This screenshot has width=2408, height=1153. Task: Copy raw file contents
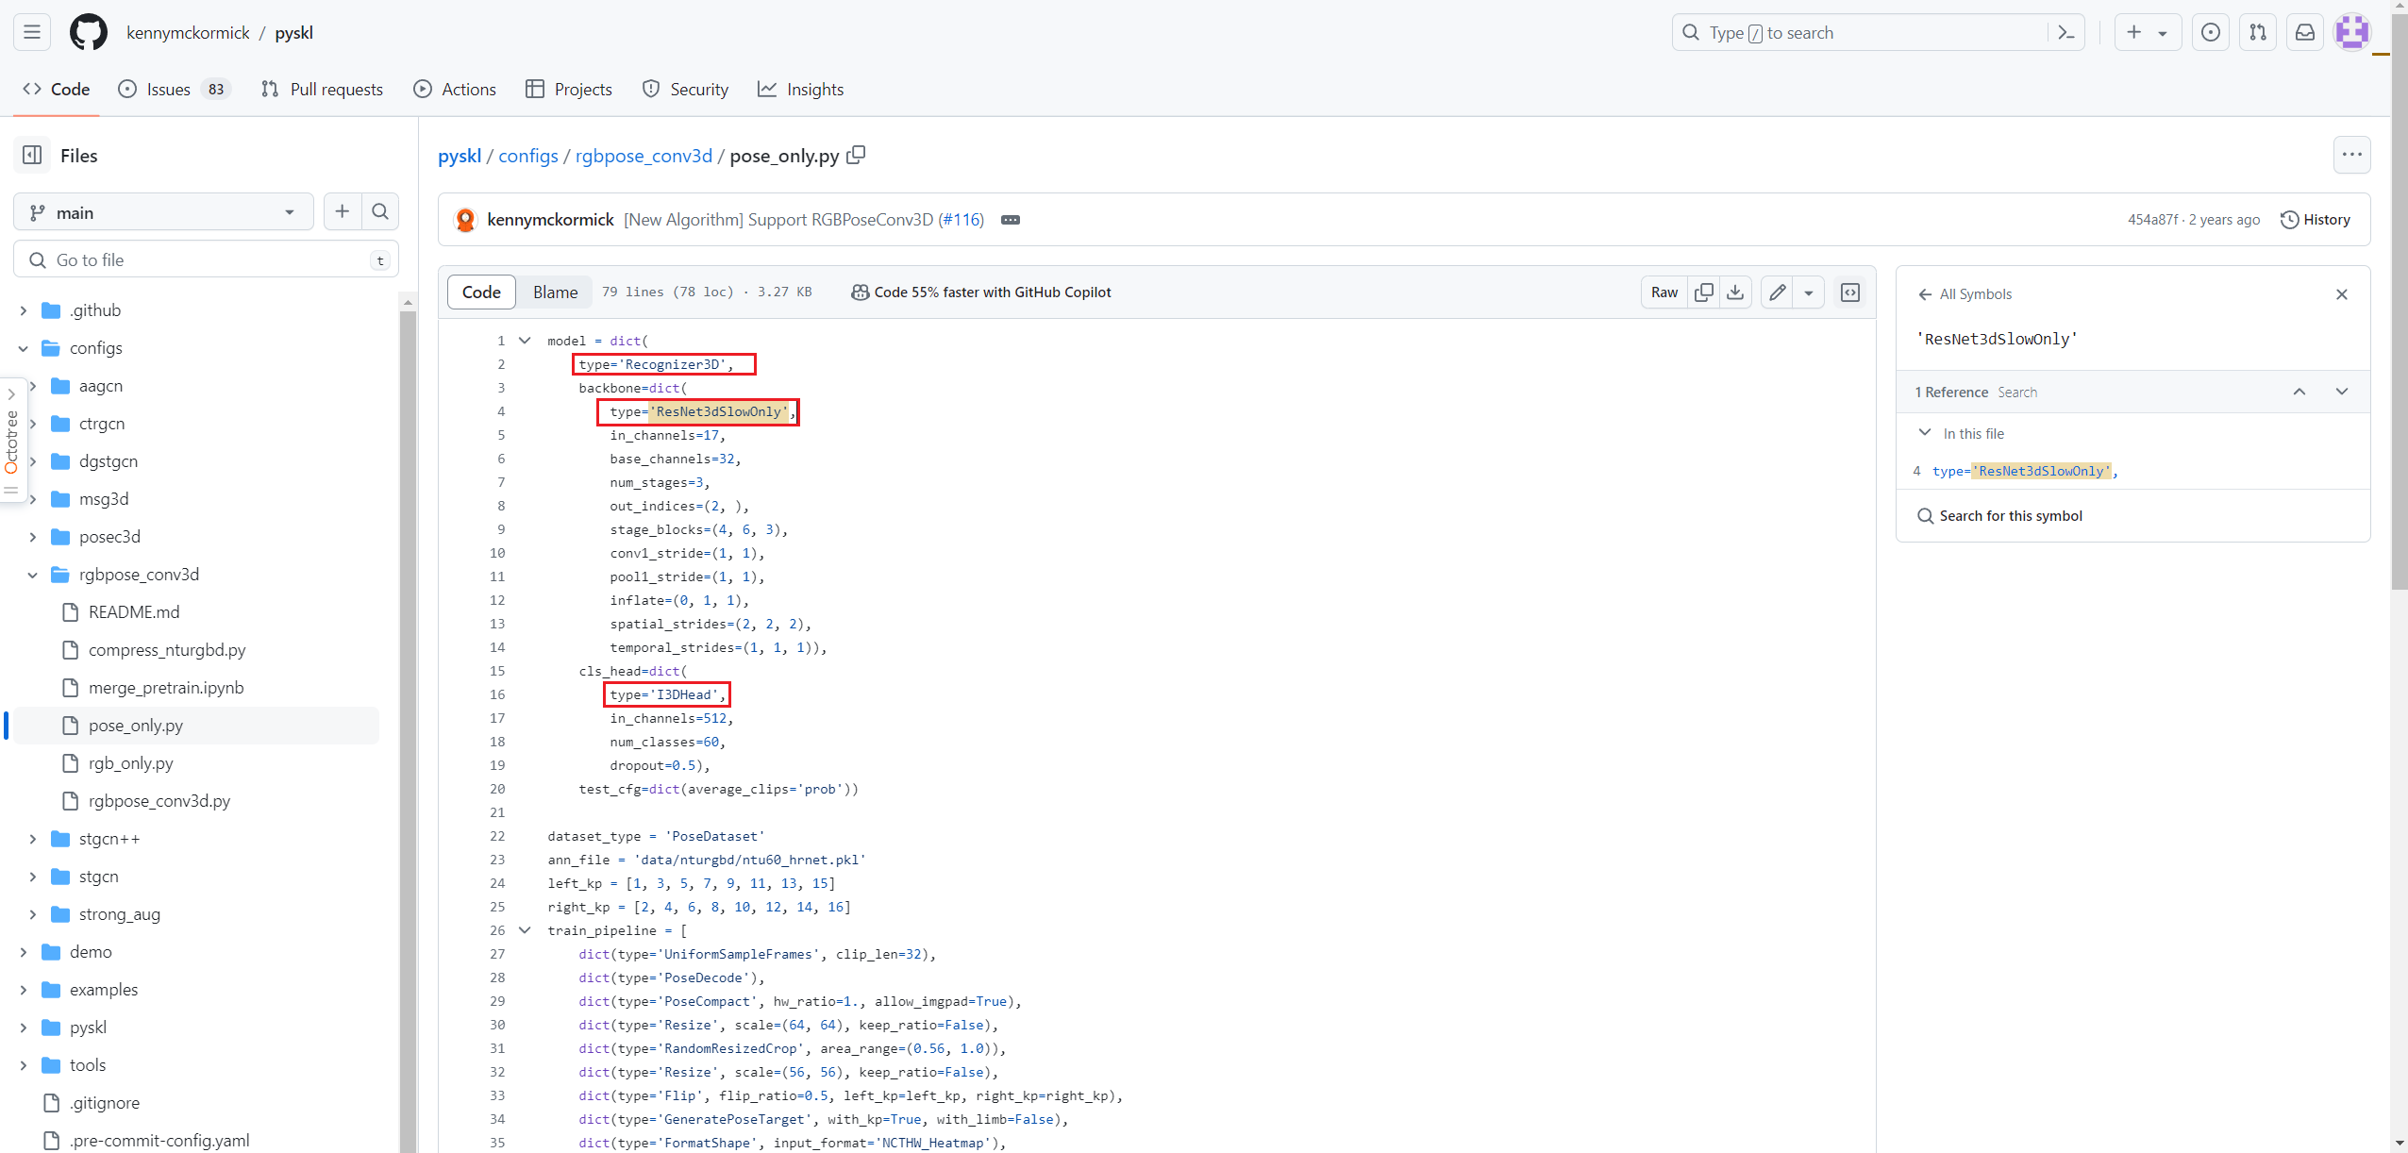point(1703,292)
